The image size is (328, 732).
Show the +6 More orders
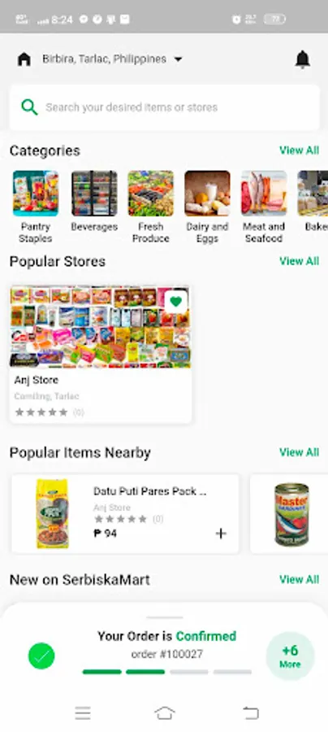point(291,656)
